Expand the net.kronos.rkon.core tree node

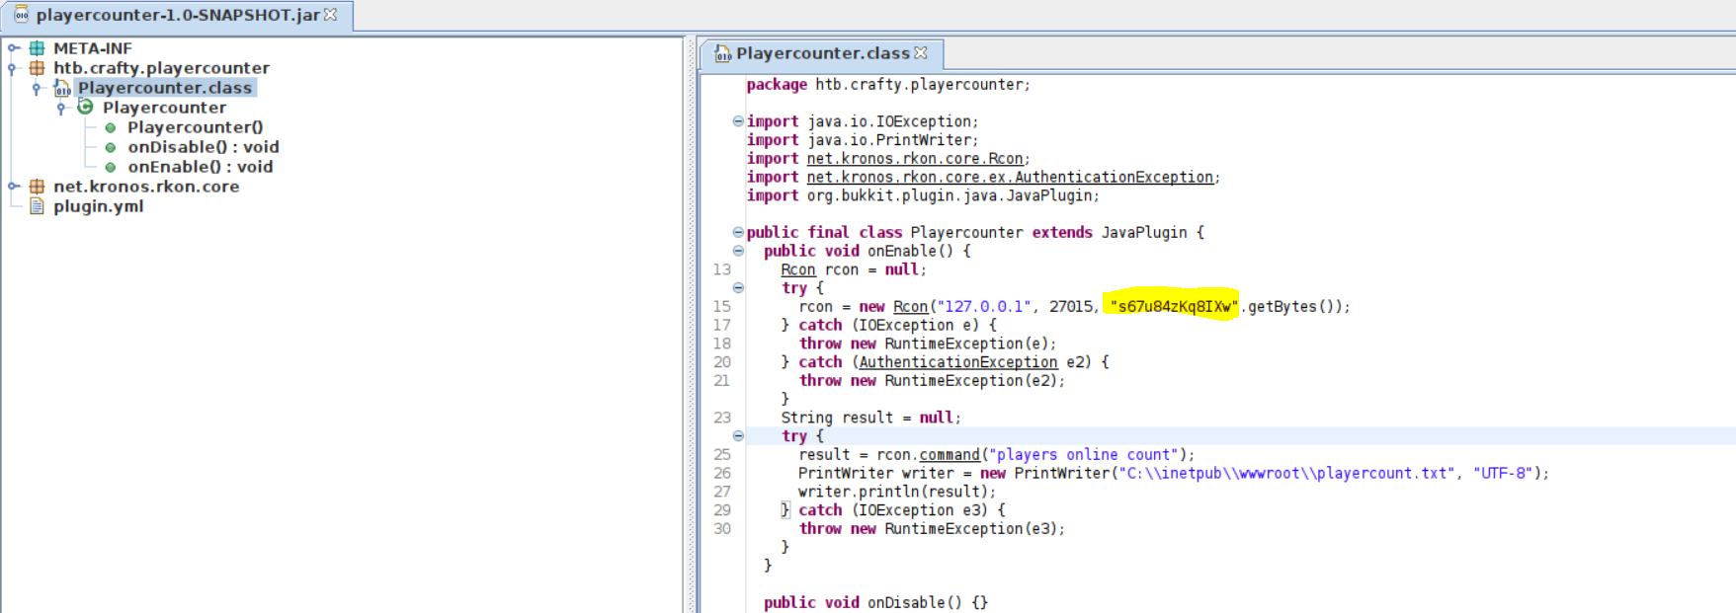click(x=13, y=187)
